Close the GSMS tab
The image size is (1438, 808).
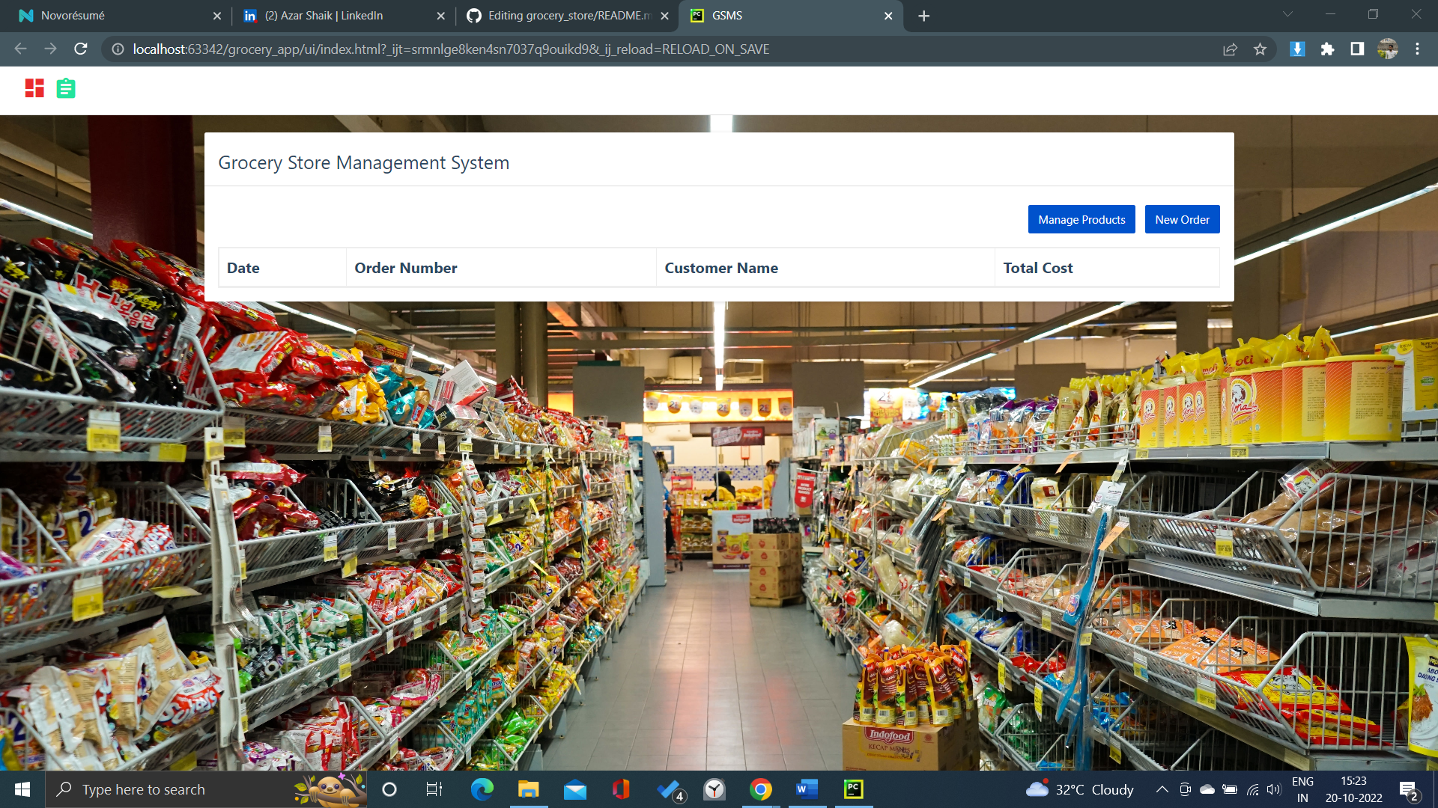(888, 16)
